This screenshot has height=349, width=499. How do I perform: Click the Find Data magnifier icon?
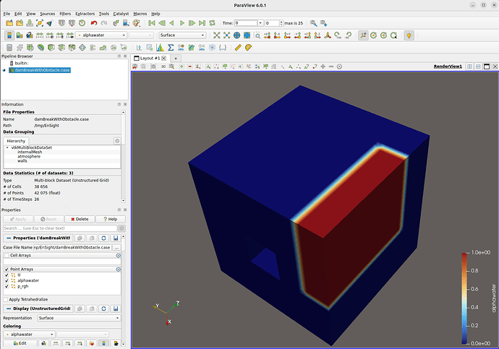coord(313,23)
